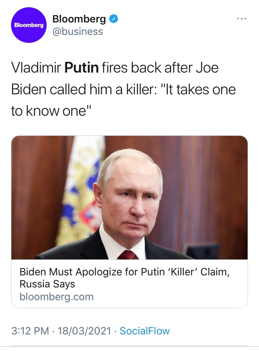Open the Putin photo in link card
Viewport: 259px width, 351px height.
pos(129,197)
